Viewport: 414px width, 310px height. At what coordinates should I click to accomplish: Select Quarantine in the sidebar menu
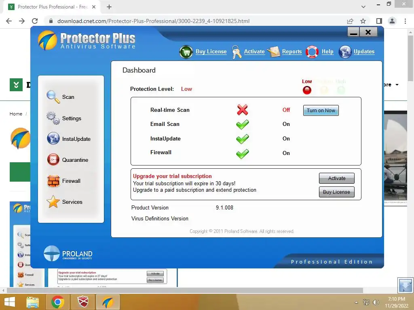[75, 160]
